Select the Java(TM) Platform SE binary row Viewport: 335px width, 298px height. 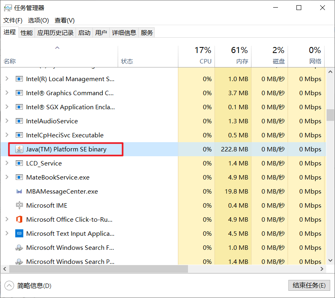(163, 149)
